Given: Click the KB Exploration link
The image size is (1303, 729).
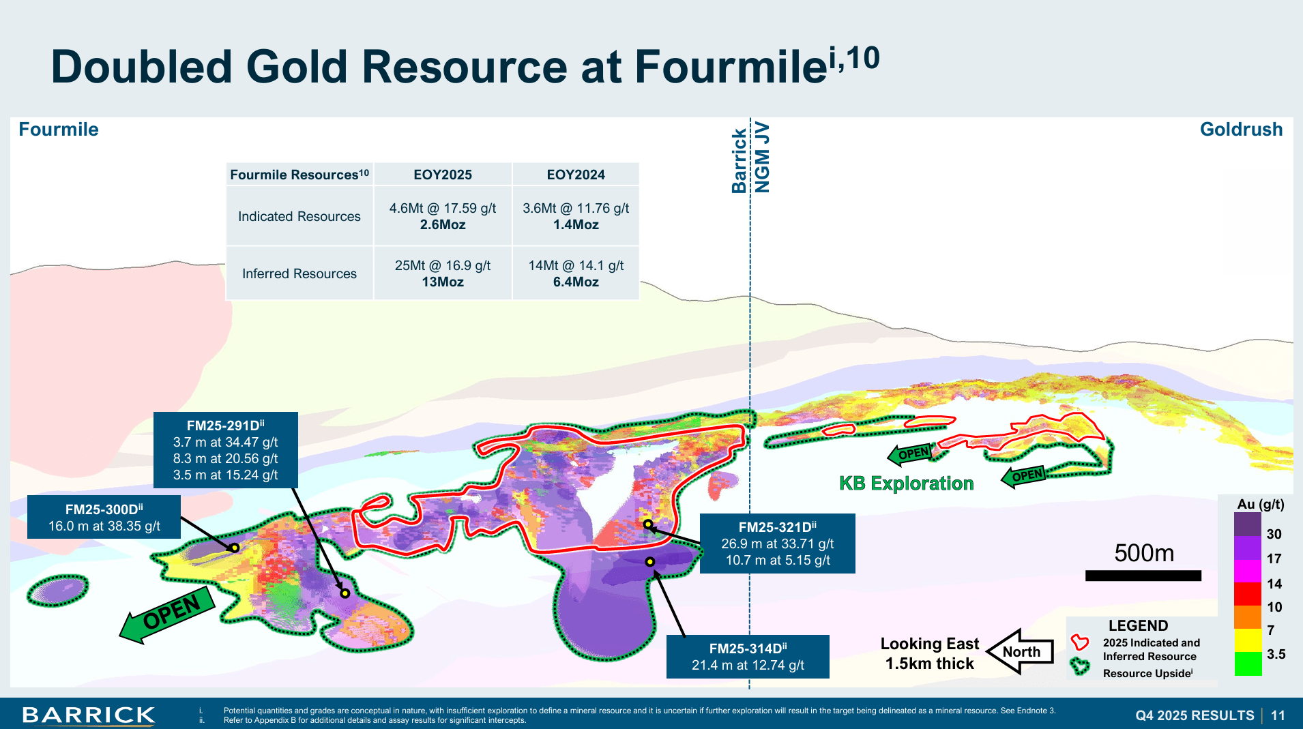Looking at the screenshot, I should tap(905, 483).
